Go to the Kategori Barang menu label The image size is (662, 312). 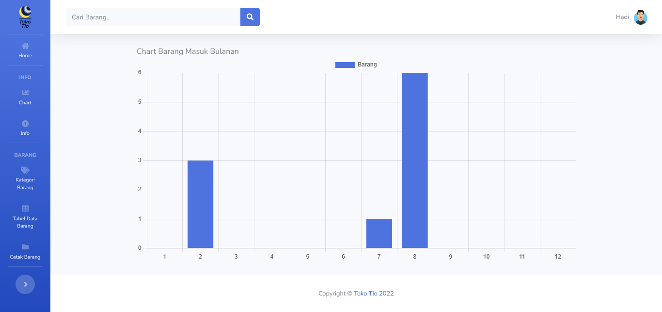point(25,183)
